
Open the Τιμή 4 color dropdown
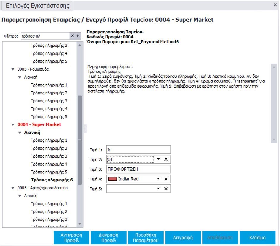click(158, 179)
